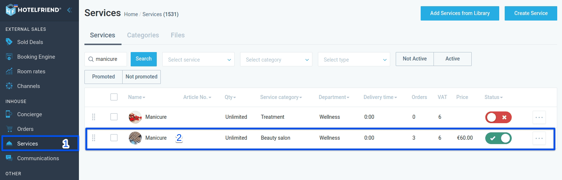The width and height of the screenshot is (562, 180).
Task: Click the magnifier icon in search field
Action: coord(91,59)
